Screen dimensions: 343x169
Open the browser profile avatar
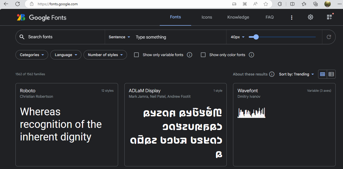click(328, 4)
